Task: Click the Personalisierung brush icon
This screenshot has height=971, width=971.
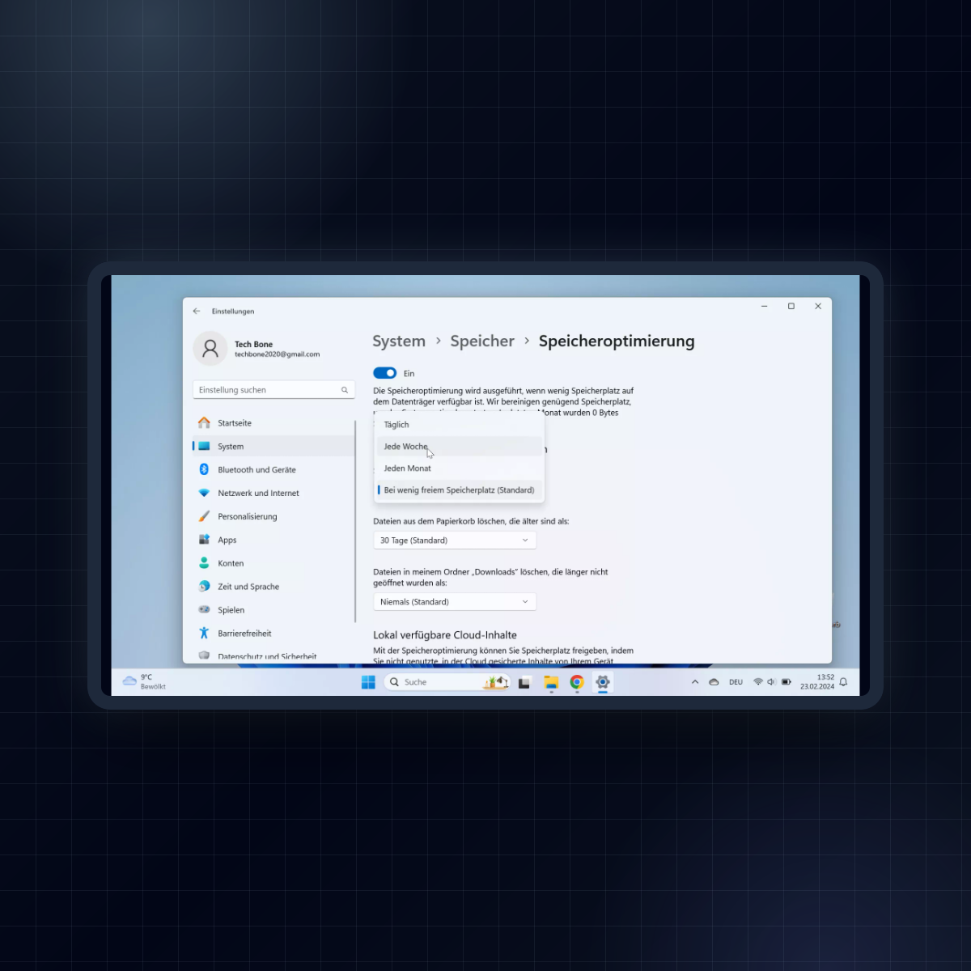Action: click(x=204, y=516)
